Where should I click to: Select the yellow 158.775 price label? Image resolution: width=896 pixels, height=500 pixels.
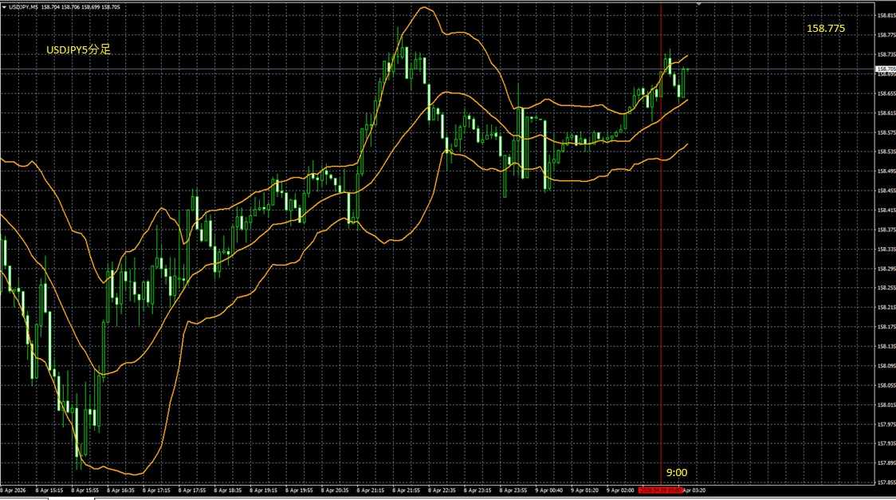[826, 28]
